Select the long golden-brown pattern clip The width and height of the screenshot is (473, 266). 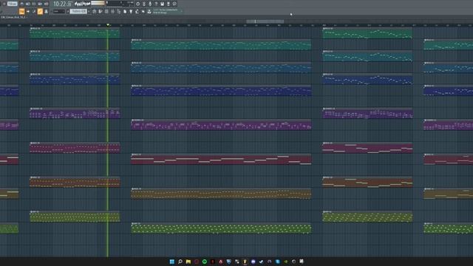(221, 194)
